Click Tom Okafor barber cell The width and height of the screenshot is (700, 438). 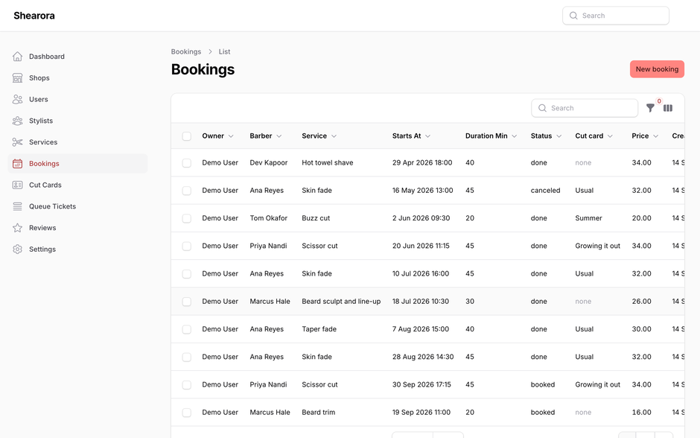coord(269,218)
